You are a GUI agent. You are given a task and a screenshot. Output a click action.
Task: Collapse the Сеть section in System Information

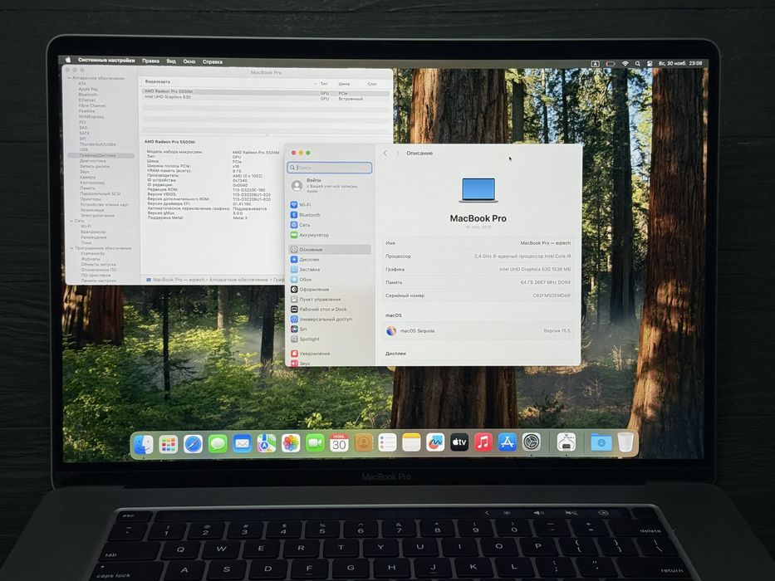pyautogui.click(x=72, y=221)
